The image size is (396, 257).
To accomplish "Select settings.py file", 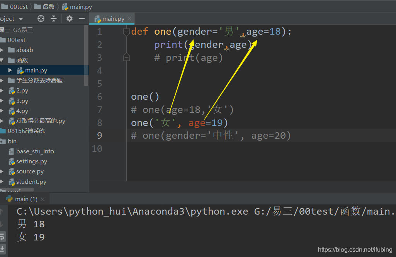I will click(28, 161).
